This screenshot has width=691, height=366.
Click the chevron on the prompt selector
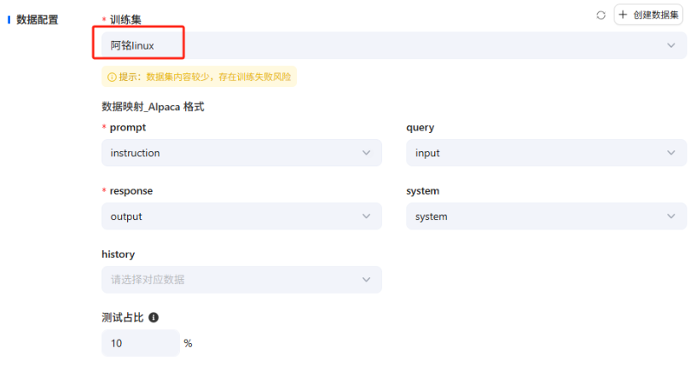click(x=367, y=153)
